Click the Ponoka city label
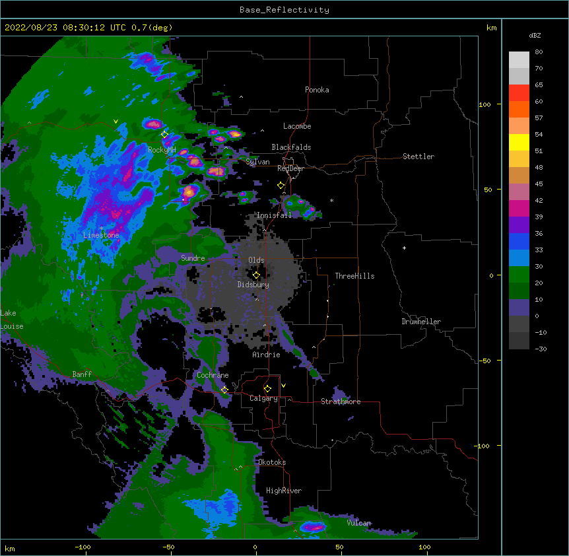569x556 pixels. point(317,90)
